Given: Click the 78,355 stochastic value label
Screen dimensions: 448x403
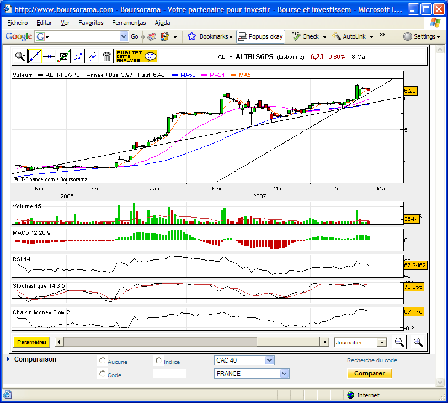Looking at the screenshot, I should point(413,287).
